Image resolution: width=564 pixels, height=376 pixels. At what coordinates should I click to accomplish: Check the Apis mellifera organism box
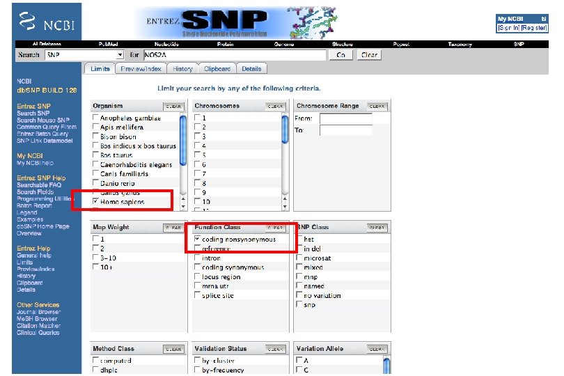tap(95, 127)
